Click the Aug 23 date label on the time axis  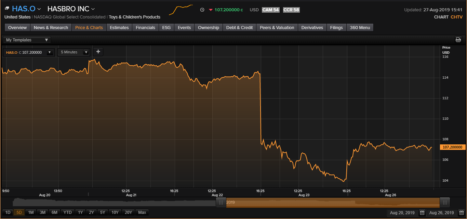click(x=304, y=195)
